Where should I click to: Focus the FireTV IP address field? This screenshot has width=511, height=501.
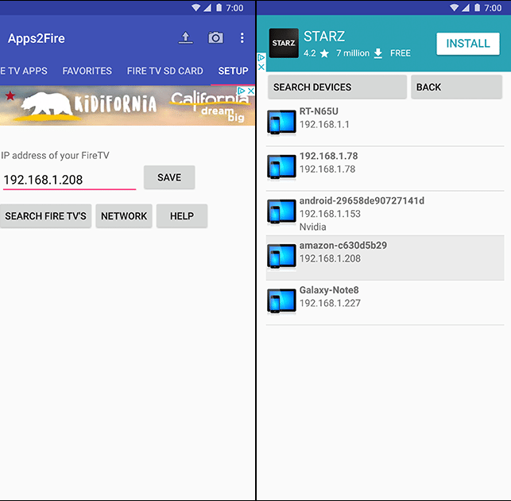69,180
